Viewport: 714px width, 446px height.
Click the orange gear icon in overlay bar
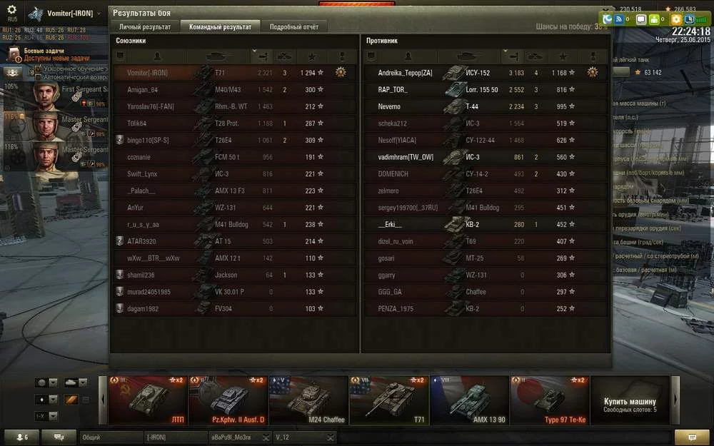675,19
